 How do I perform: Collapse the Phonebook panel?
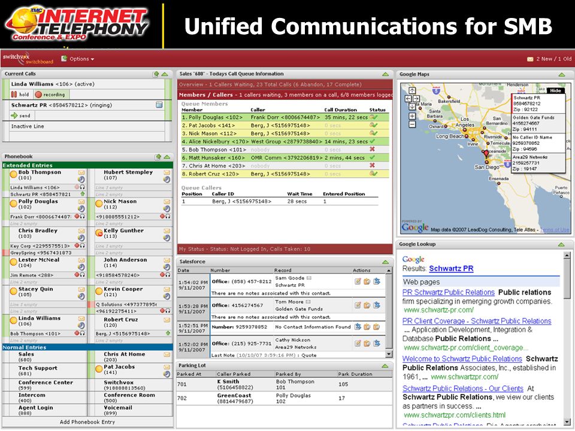pyautogui.click(x=167, y=157)
